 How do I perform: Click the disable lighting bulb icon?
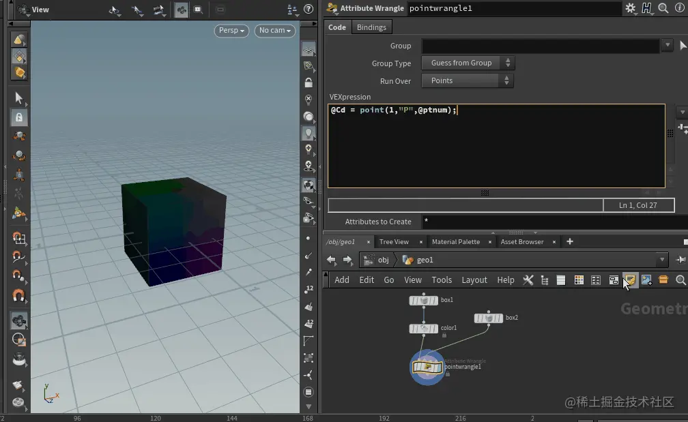(x=309, y=100)
